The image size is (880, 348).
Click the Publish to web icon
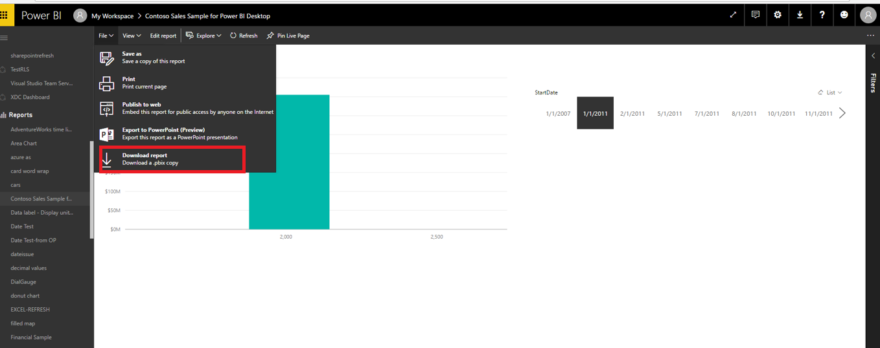click(107, 108)
